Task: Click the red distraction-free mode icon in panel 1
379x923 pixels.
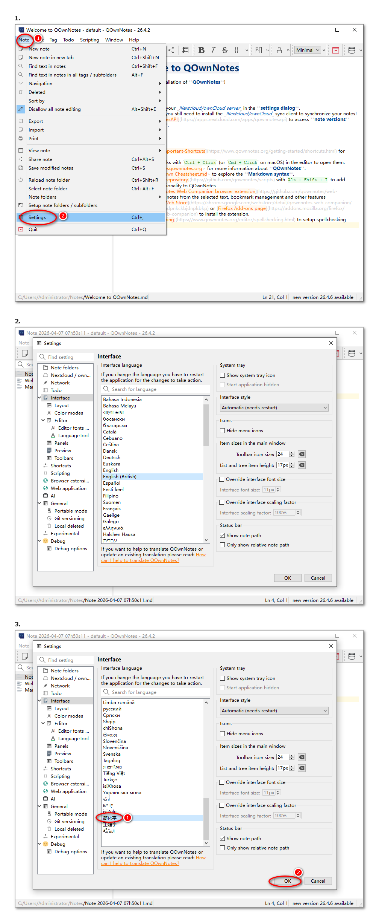Action: coord(336,50)
